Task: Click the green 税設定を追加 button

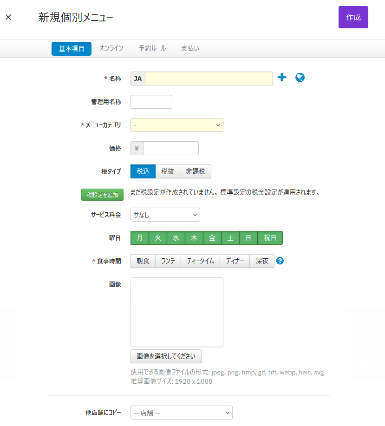Action: [x=102, y=195]
